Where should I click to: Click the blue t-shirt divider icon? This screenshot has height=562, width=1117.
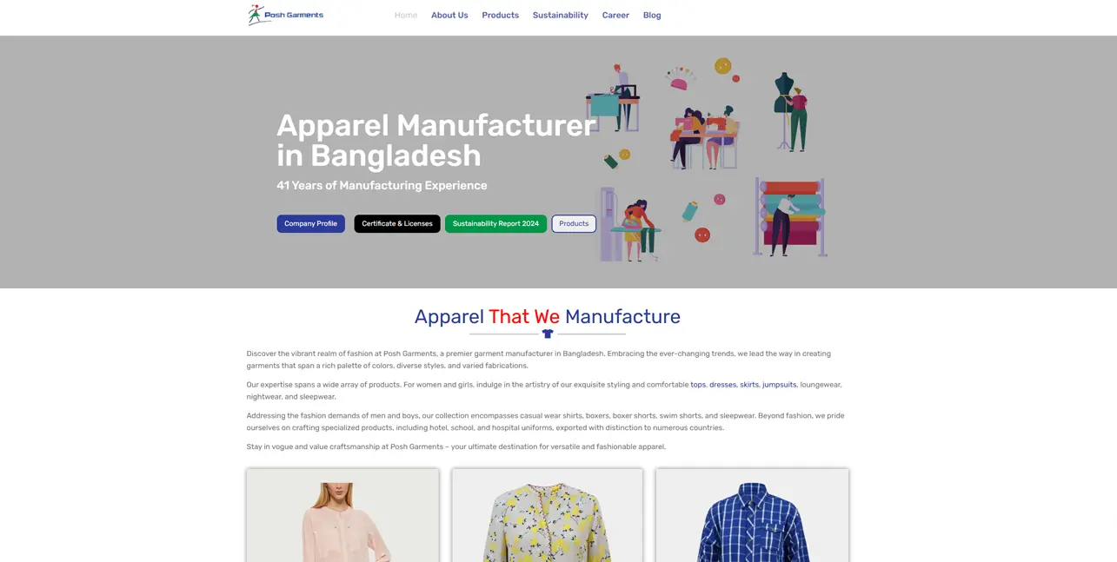(x=548, y=334)
